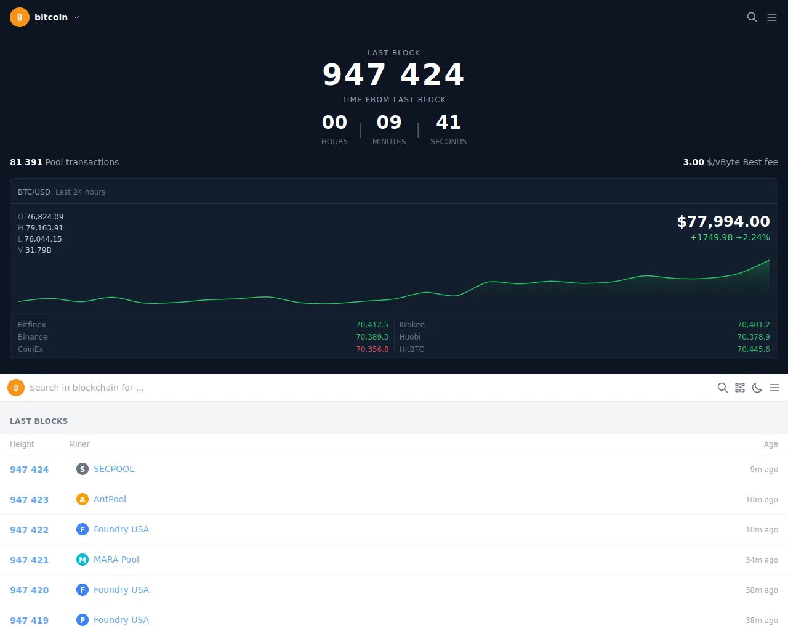Open block 947 424

(x=29, y=470)
